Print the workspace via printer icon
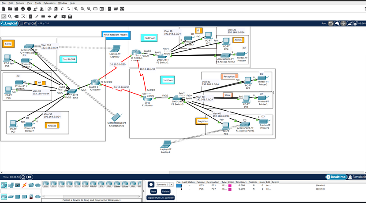This screenshot has width=366, height=203. pos(22,9)
